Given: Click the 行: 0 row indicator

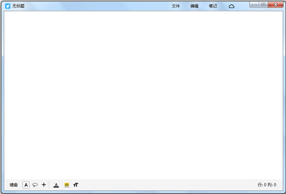Looking at the screenshot, I should [x=262, y=185].
